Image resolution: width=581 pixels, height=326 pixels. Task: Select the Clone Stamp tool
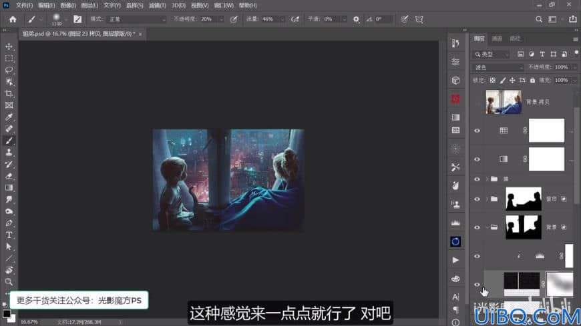click(x=9, y=153)
